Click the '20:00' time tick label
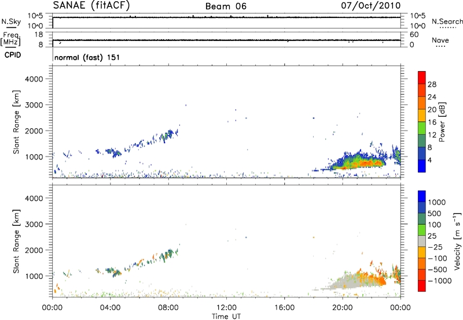 click(343, 308)
